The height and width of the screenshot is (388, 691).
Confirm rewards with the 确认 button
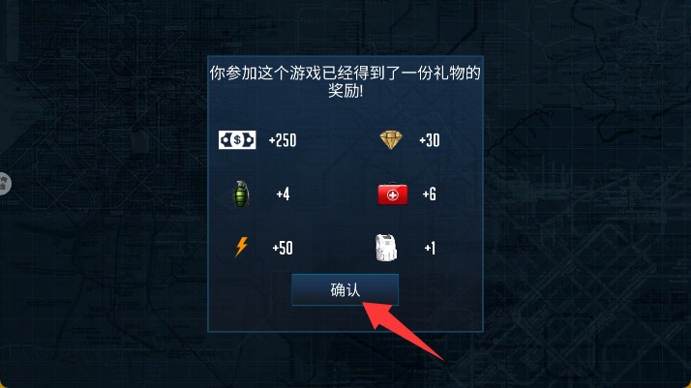tap(345, 289)
